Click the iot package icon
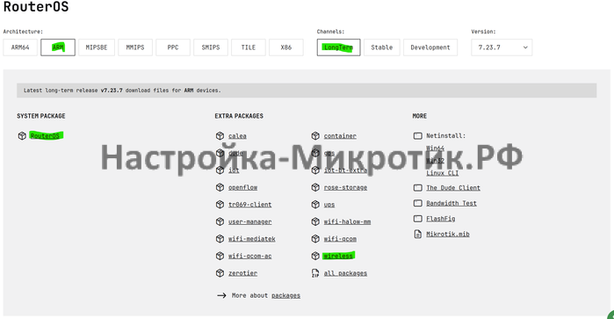This screenshot has height=319, width=614. [220, 170]
